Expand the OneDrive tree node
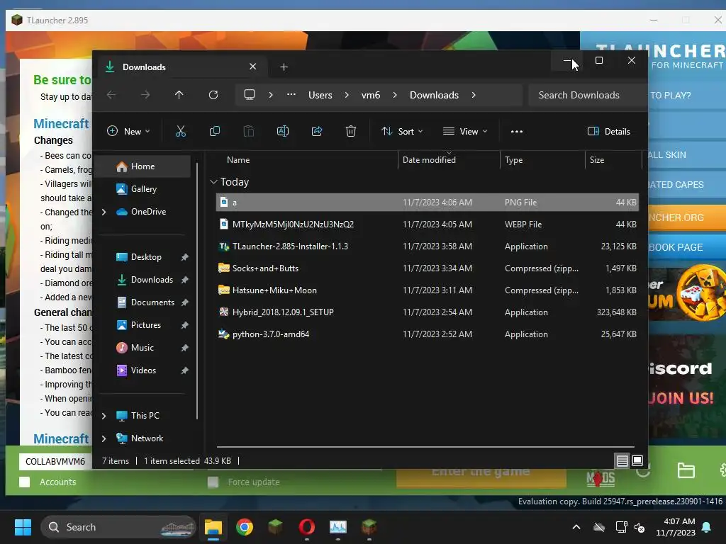 [104, 212]
